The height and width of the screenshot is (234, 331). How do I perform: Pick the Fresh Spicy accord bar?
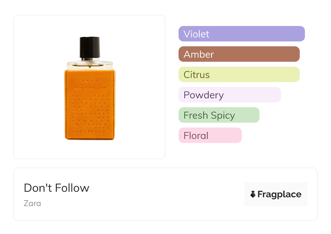(219, 115)
